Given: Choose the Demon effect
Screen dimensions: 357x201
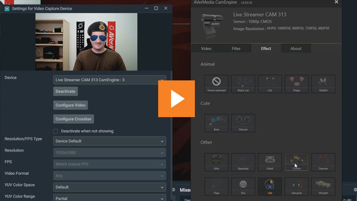Looking at the screenshot, I should pos(323,162).
